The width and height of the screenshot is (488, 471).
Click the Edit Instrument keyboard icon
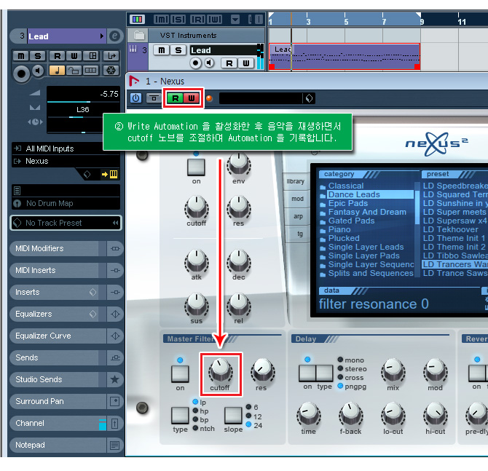coord(114,174)
